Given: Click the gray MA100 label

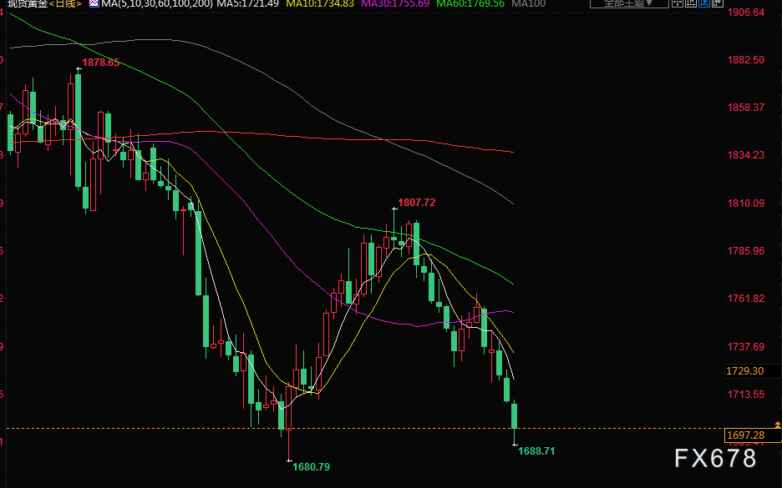Looking at the screenshot, I should coord(528,4).
